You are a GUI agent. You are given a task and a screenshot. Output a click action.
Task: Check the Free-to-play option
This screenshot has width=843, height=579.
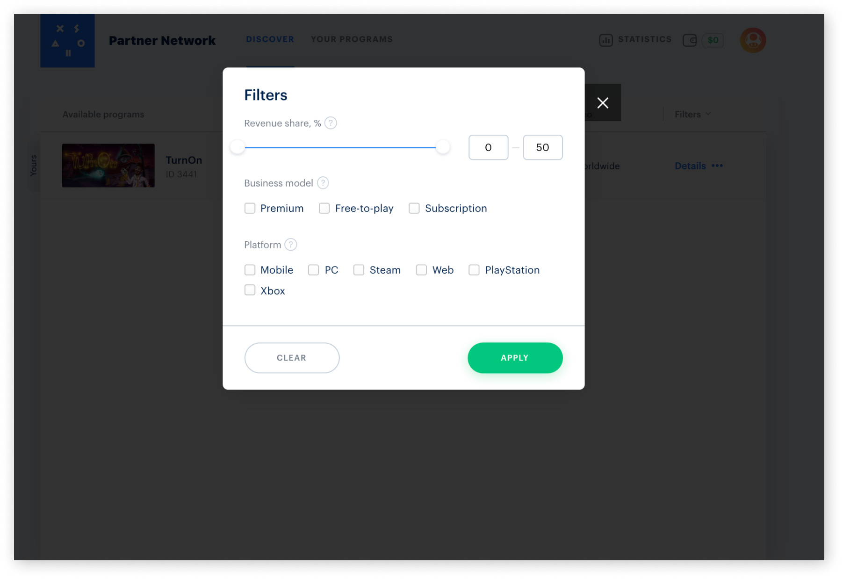click(324, 208)
